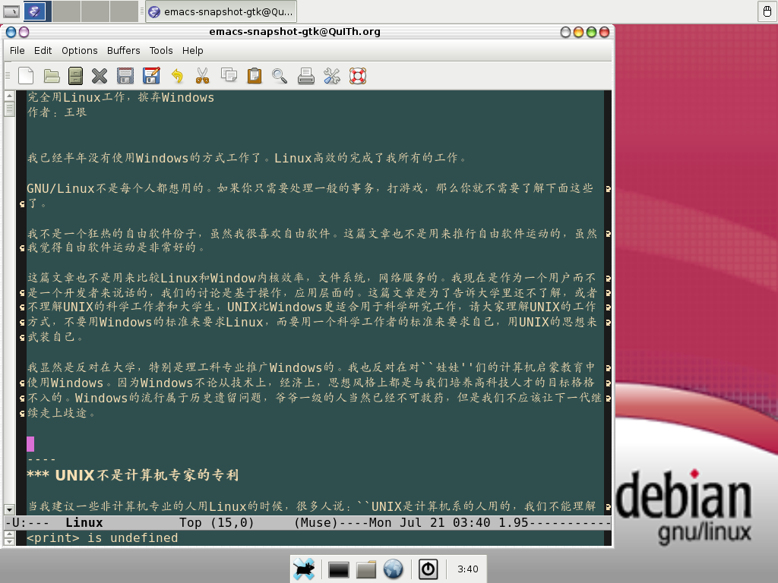Click the pink text cursor in buffer
The height and width of the screenshot is (583, 778).
[30, 444]
